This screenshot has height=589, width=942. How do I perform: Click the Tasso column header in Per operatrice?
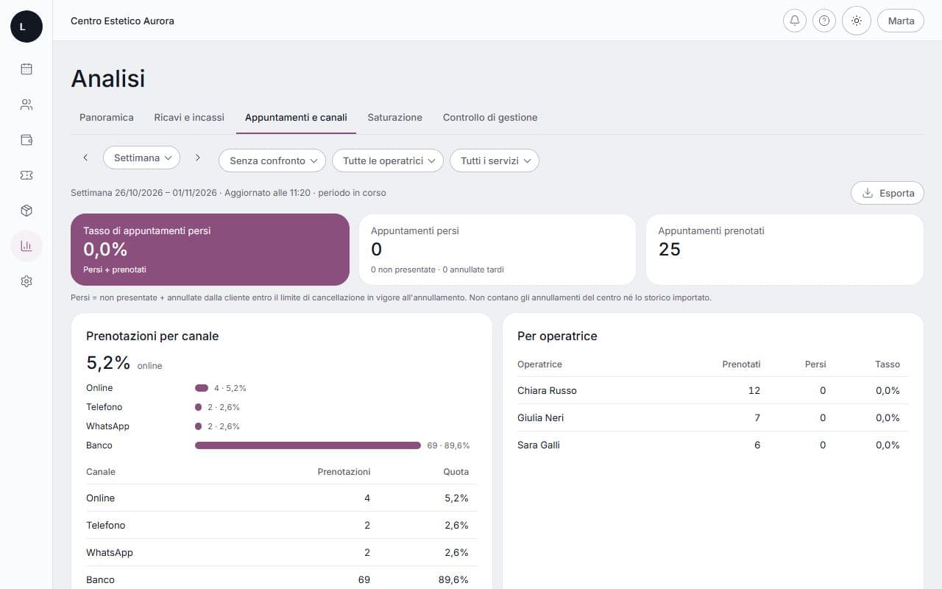(x=888, y=364)
